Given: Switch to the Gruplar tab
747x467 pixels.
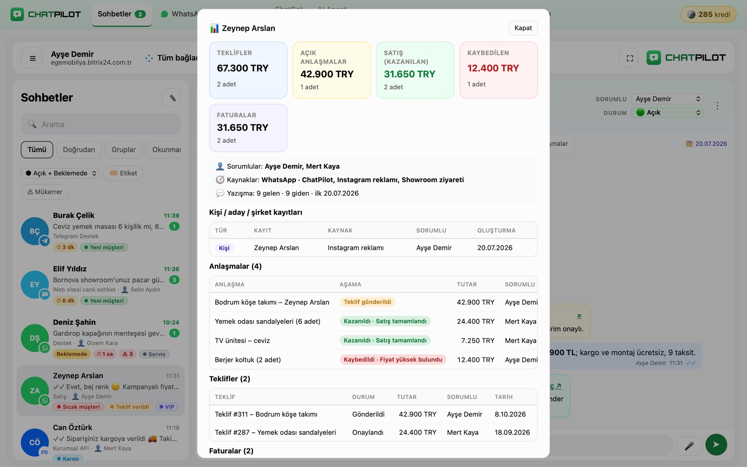Looking at the screenshot, I should [123, 149].
